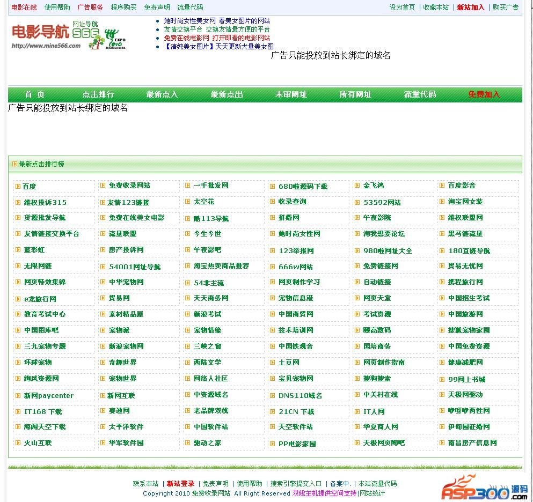Click the purple 双线主机提供空间支持 link
The width and height of the screenshot is (533, 502).
pyautogui.click(x=324, y=493)
